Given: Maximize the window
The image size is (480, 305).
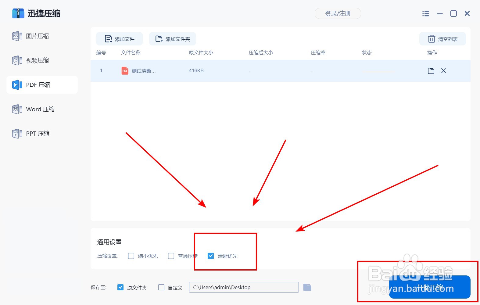Looking at the screenshot, I should [453, 13].
